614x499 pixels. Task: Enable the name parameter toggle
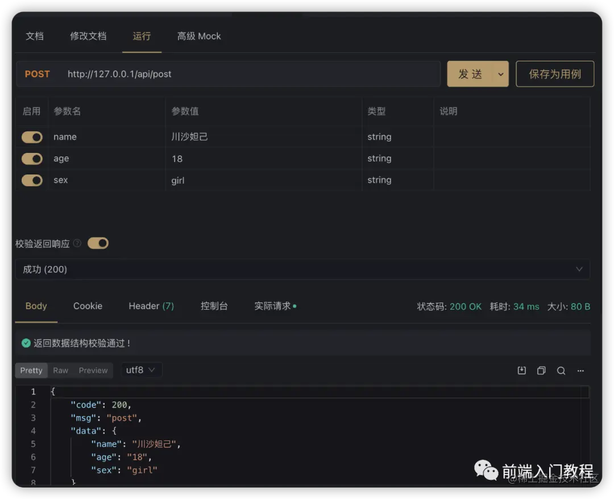tap(32, 137)
